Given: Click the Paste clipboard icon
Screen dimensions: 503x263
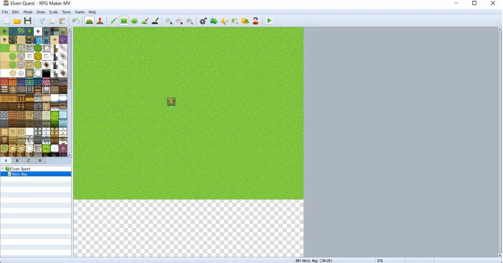Looking at the screenshot, I should tap(62, 21).
